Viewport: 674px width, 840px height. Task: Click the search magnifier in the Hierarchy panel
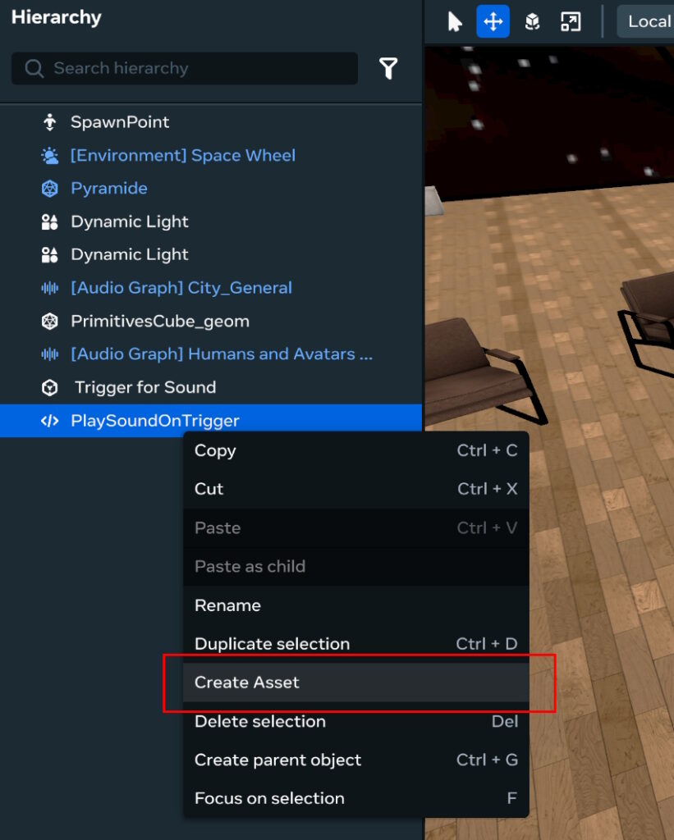[x=34, y=68]
